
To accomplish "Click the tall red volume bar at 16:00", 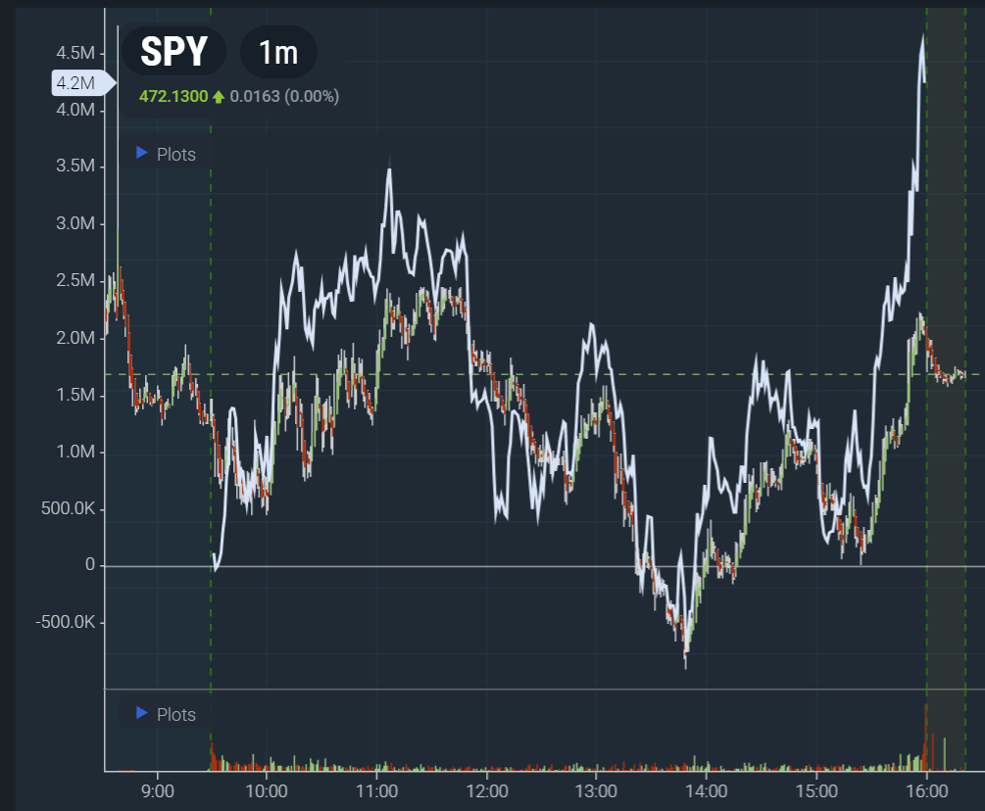I will [x=925, y=737].
